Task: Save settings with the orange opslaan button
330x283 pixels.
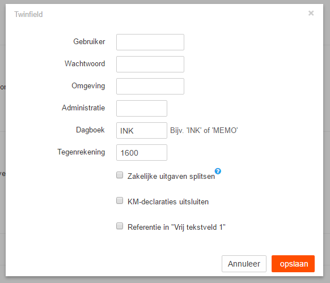Action: coord(293,264)
